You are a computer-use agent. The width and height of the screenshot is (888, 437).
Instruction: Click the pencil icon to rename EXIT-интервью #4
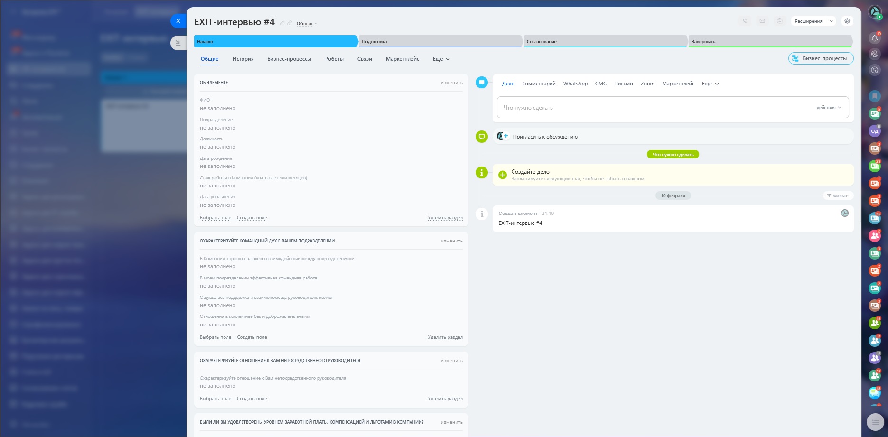click(282, 23)
